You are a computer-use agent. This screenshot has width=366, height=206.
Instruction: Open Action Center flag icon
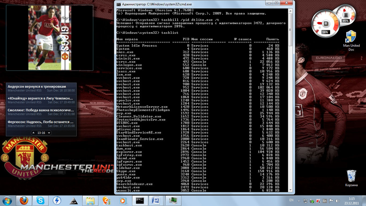[331, 201]
